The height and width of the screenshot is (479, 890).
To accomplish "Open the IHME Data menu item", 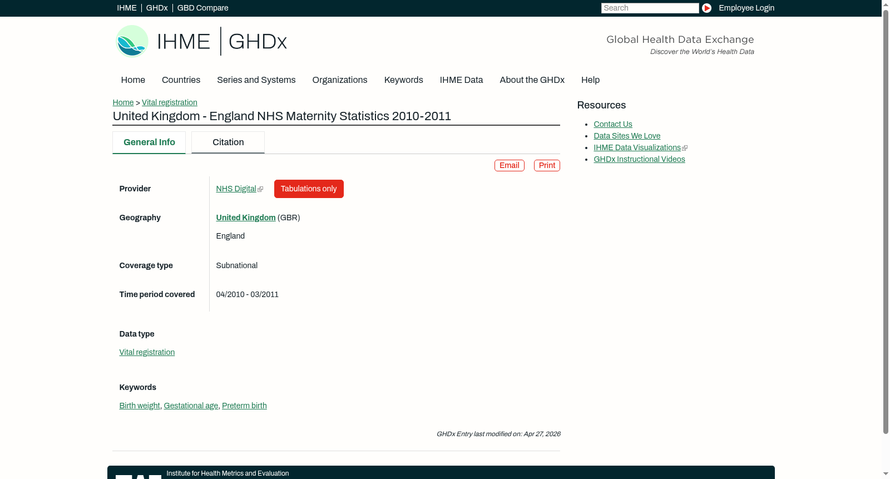I will [x=461, y=80].
